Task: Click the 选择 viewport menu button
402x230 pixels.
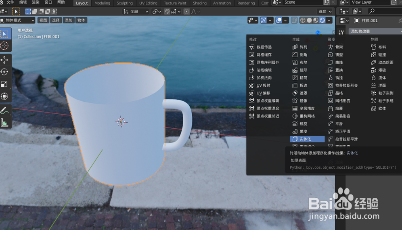Action: [x=56, y=20]
